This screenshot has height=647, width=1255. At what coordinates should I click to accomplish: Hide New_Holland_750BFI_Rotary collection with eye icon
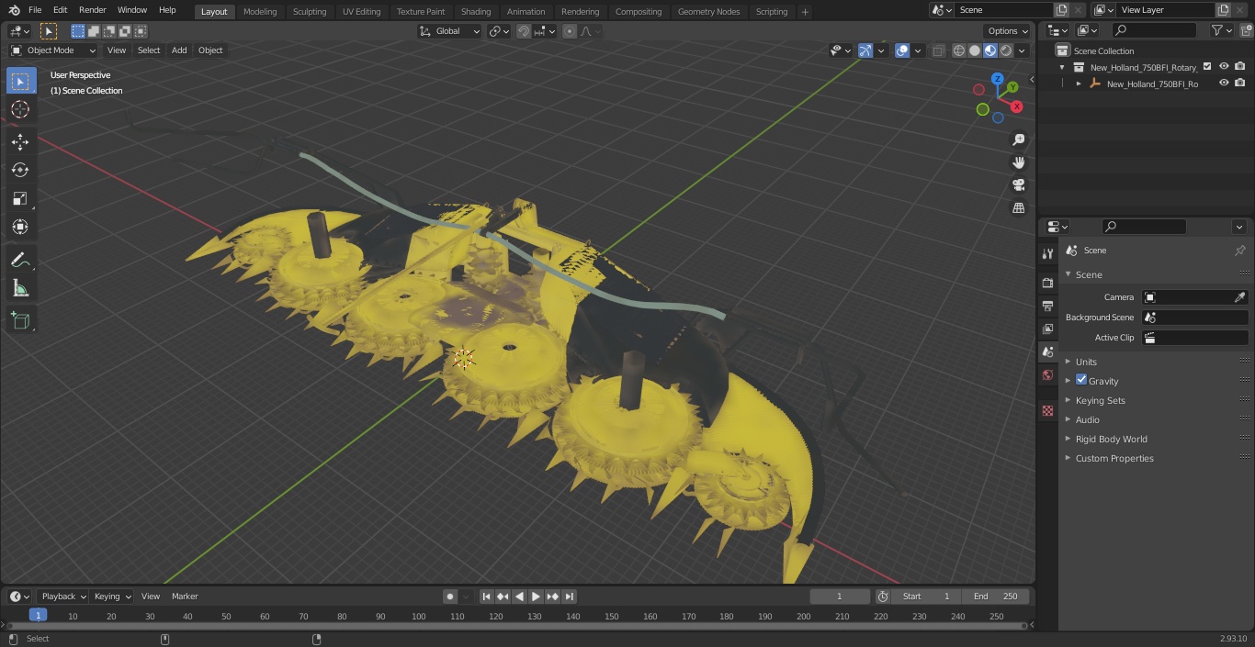pos(1224,66)
